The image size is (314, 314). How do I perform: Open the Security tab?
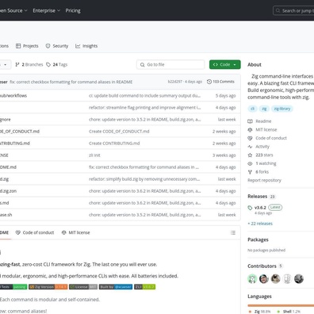(57, 46)
